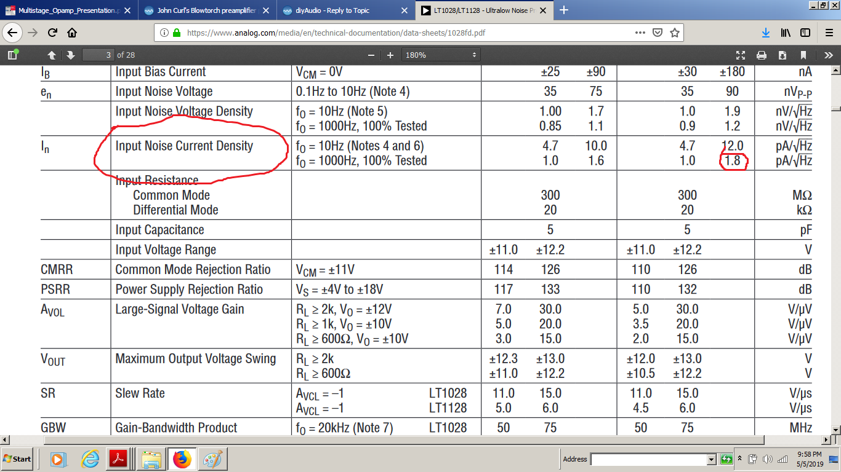Open PDF current view bookmark link
This screenshot has width=841, height=472.
[803, 55]
